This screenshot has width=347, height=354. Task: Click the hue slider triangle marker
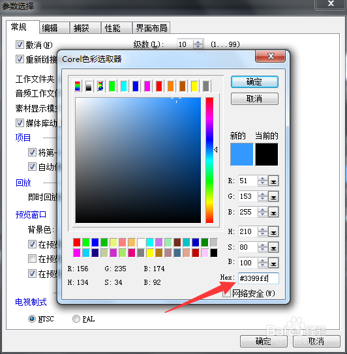216,149
